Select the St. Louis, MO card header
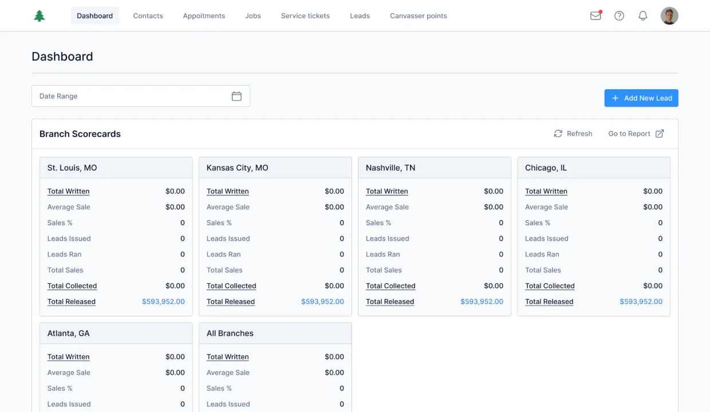The height and width of the screenshot is (412, 710). point(116,168)
